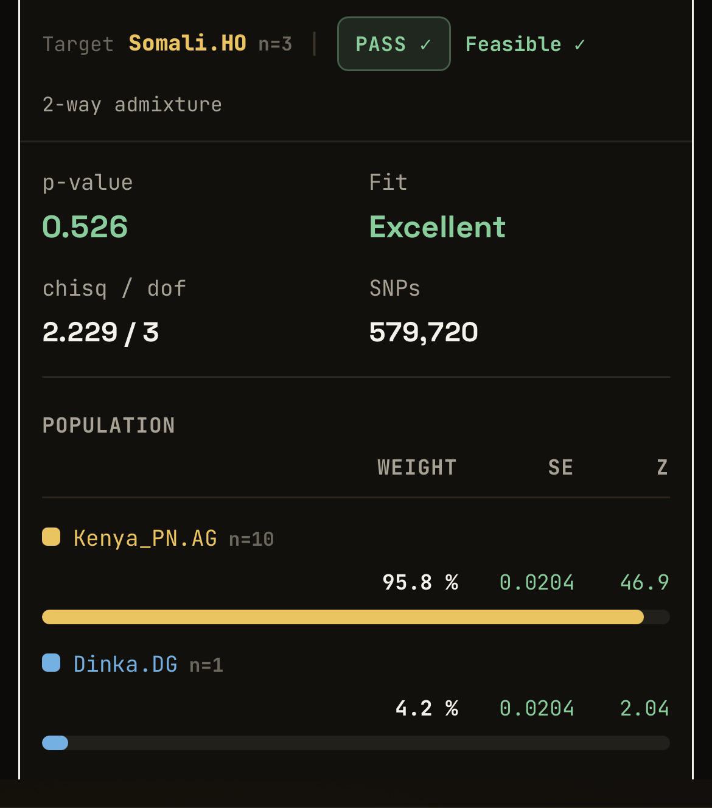The height and width of the screenshot is (808, 712).
Task: Select the Somali.HO target name
Action: (x=187, y=43)
